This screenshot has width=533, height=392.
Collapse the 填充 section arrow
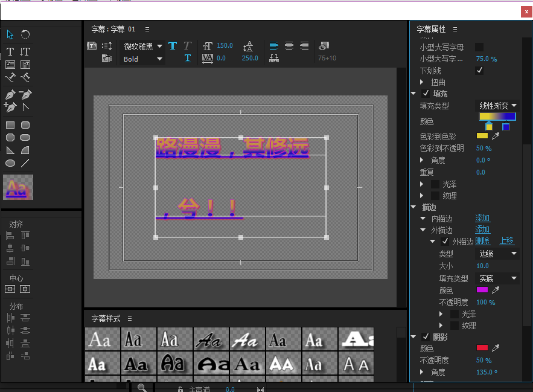point(413,93)
